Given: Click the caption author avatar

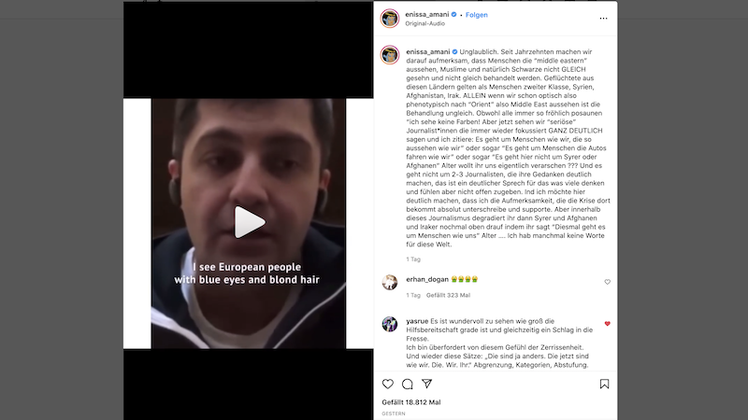Looking at the screenshot, I should pyautogui.click(x=390, y=55).
